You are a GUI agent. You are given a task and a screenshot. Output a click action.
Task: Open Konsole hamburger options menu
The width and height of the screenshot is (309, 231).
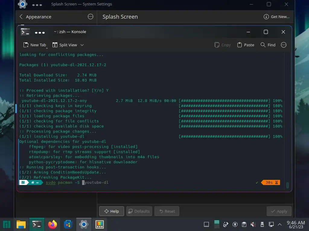(x=284, y=45)
